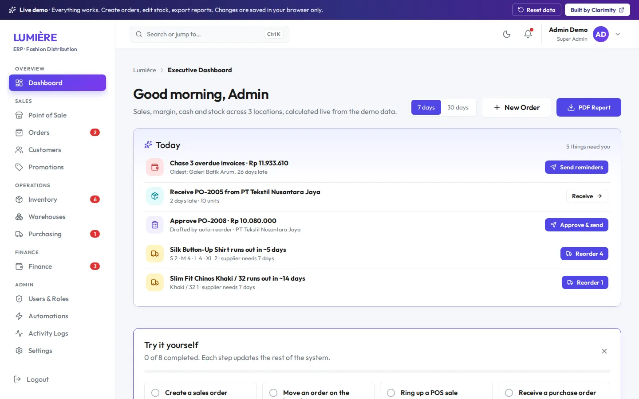639x399 pixels.
Task: Go to Purchasing in the sidebar
Action: tap(57, 234)
